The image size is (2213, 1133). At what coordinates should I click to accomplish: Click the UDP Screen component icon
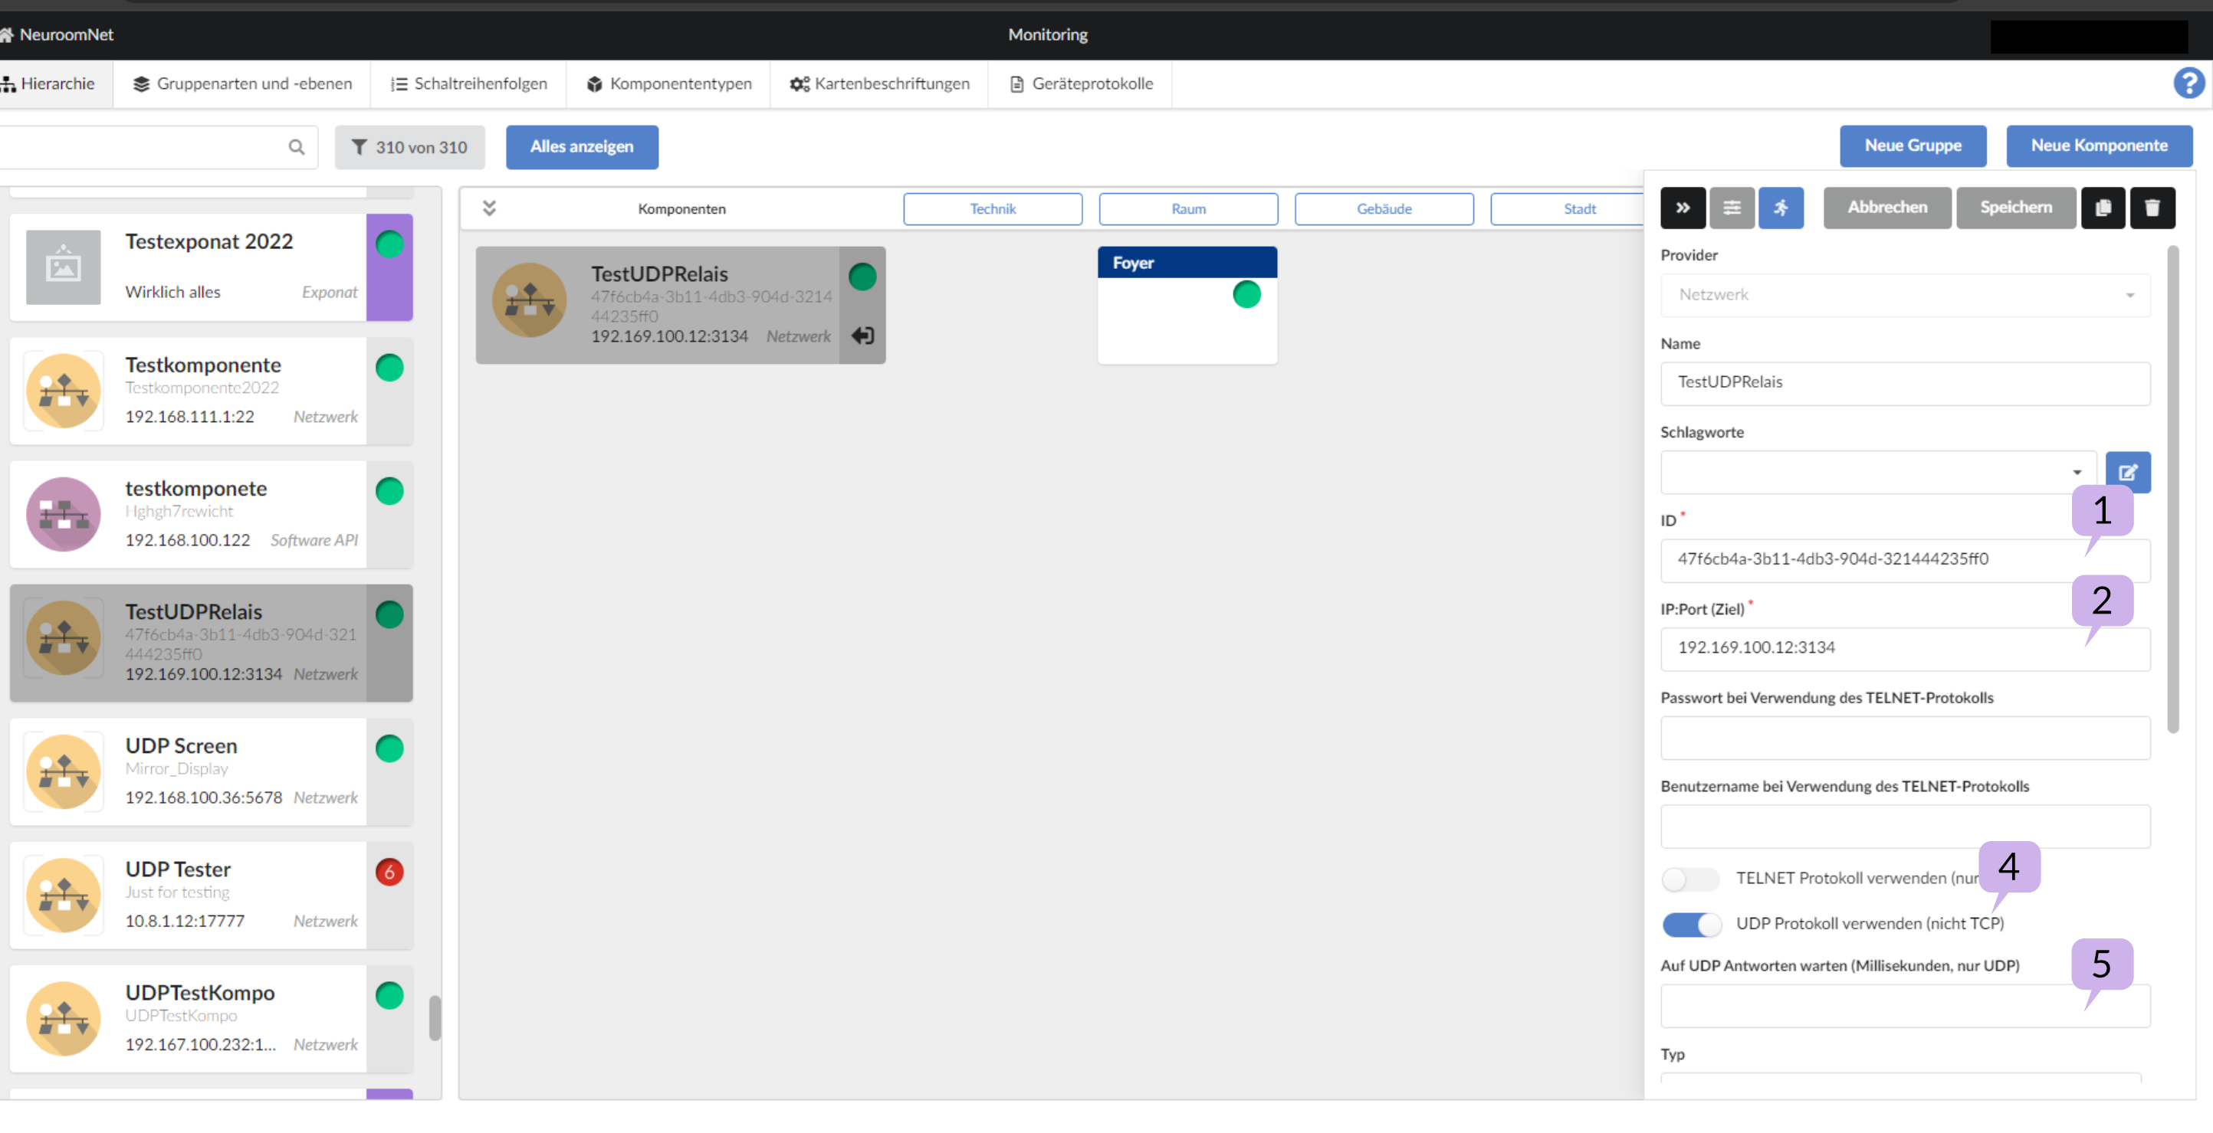pos(63,771)
